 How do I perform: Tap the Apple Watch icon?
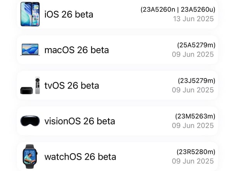tap(30, 156)
